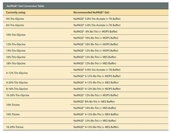The width and height of the screenshot is (171, 133).
Task: Click the 10-20% Tris-Glycine cell
Action: point(18,95)
